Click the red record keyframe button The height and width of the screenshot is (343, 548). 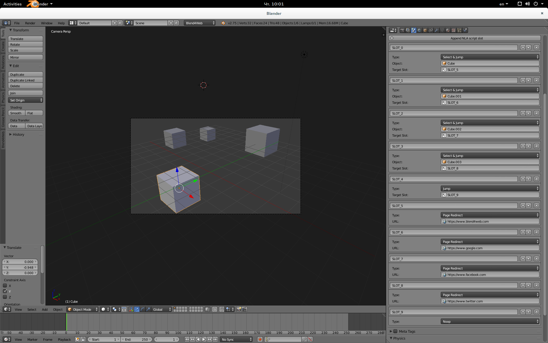(260, 339)
